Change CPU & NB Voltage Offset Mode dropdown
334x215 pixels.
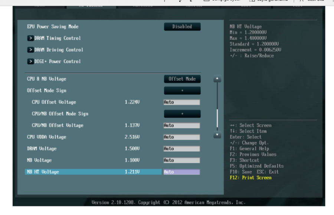[182, 79]
